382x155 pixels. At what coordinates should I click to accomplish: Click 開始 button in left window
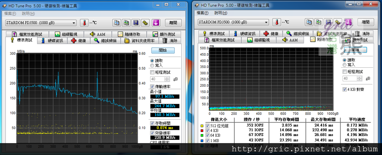click(163, 51)
